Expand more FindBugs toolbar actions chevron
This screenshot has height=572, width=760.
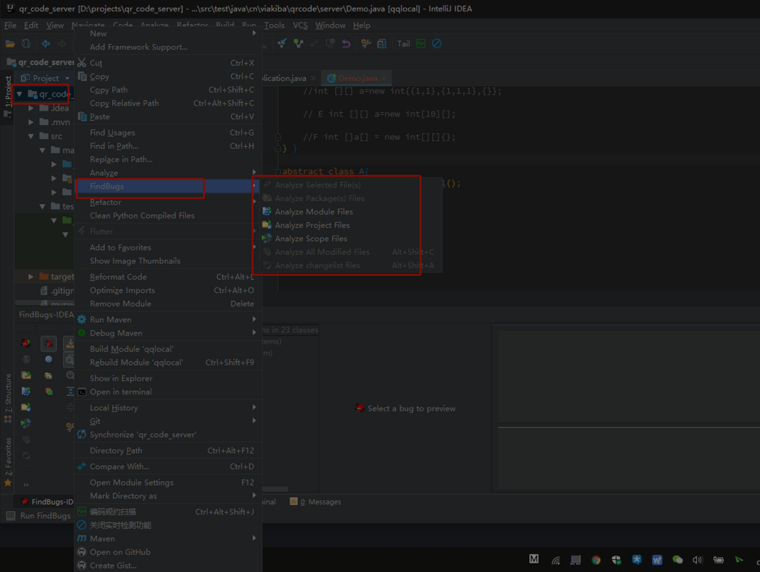click(26, 485)
